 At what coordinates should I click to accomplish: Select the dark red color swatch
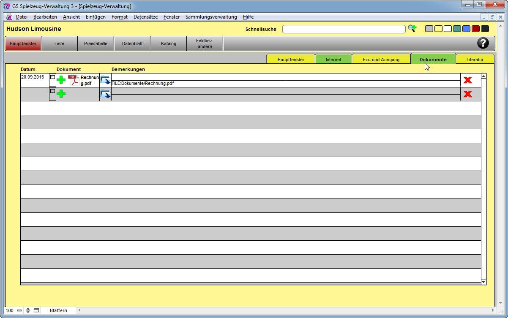point(475,29)
